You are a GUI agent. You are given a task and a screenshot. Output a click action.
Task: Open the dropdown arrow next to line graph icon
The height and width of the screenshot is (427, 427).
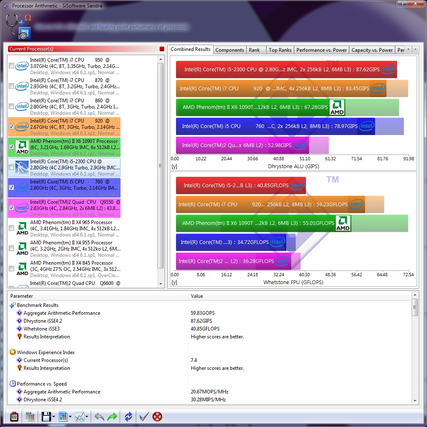(x=87, y=417)
